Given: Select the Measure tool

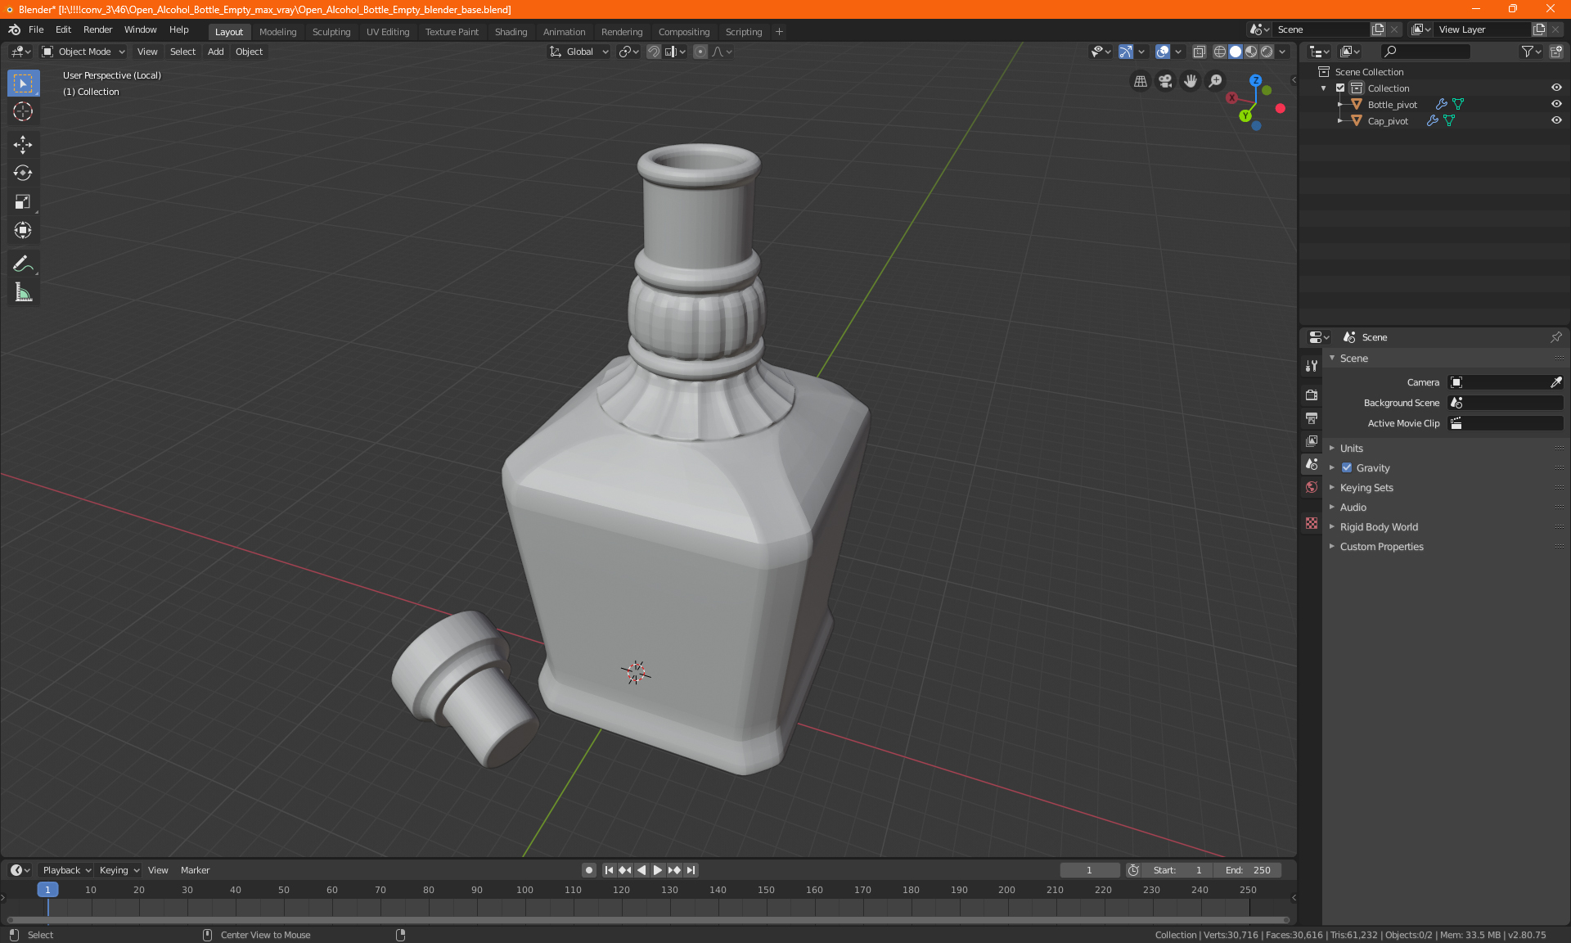Looking at the screenshot, I should (x=23, y=292).
